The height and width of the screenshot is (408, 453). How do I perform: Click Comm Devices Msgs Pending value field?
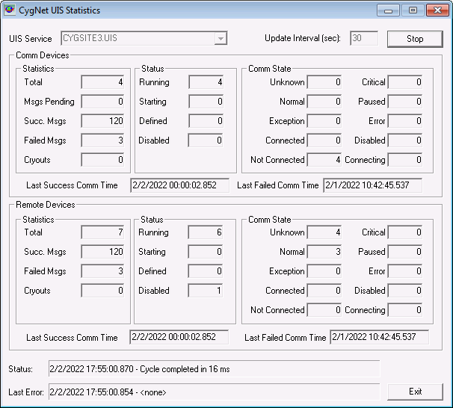point(102,102)
